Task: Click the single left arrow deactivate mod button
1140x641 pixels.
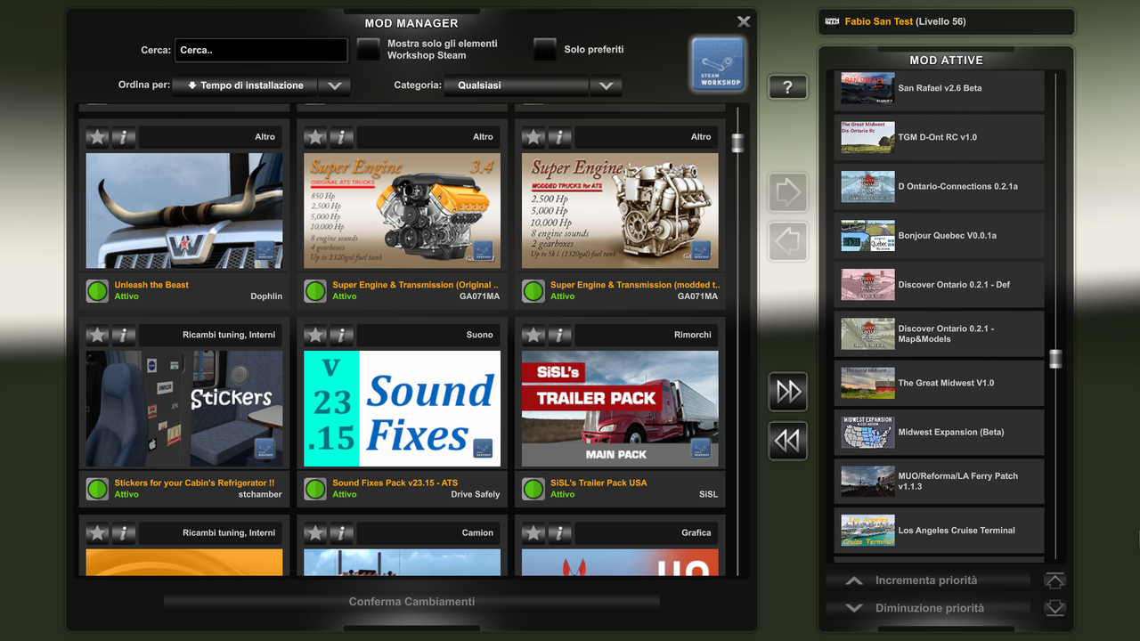Action: (x=788, y=241)
